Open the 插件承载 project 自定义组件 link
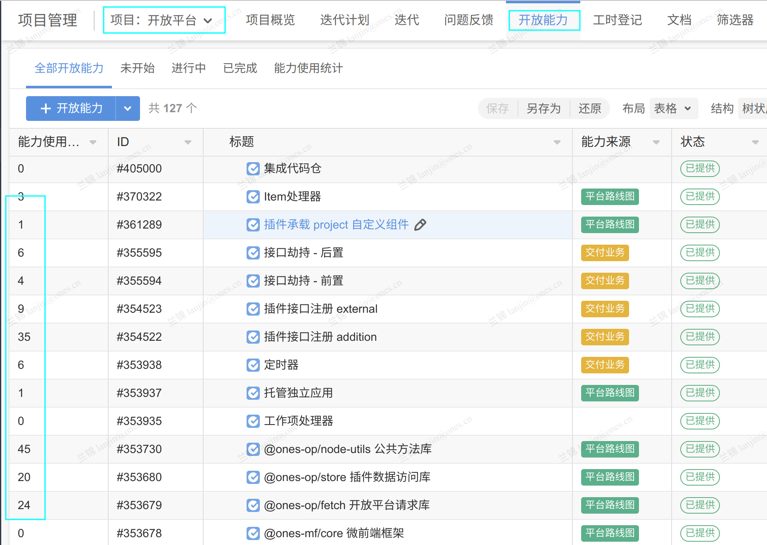Viewport: 767px width, 545px height. (x=337, y=225)
